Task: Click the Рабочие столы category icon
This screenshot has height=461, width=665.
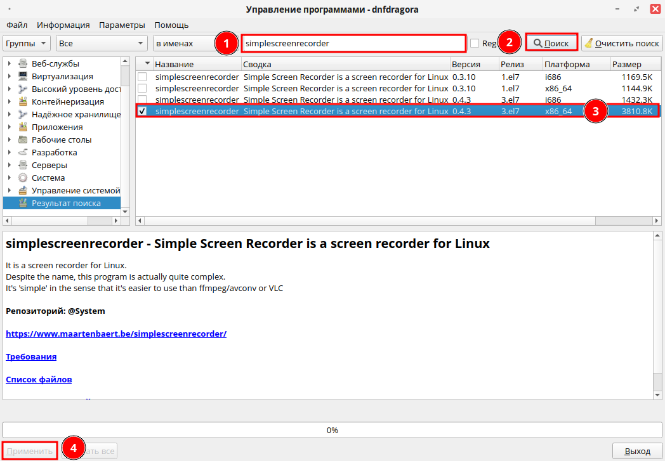Action: click(23, 140)
